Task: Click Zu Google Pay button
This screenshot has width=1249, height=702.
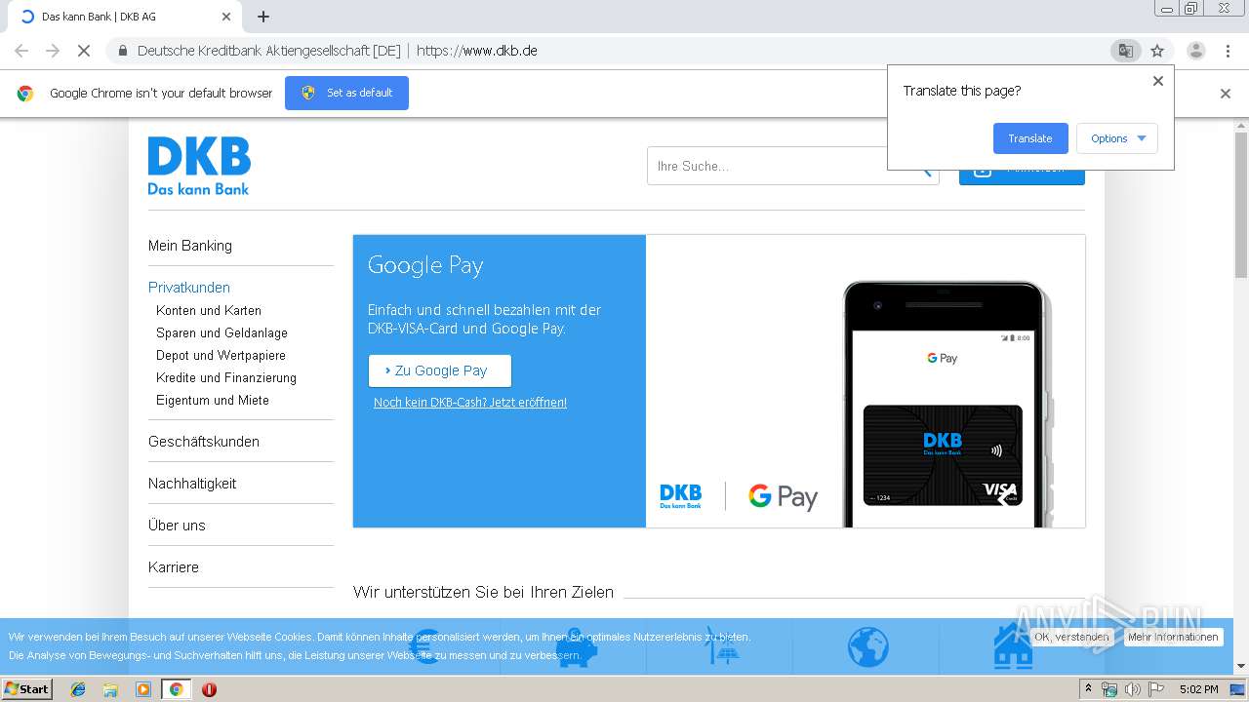Action: (x=439, y=370)
